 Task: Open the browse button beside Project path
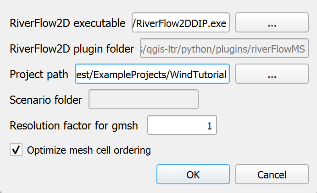(272, 74)
